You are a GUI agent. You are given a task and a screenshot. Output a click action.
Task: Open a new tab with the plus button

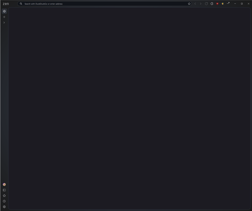pos(4,17)
